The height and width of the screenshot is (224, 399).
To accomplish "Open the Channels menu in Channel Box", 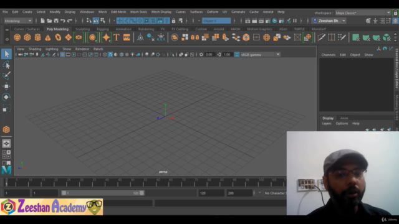I will (x=329, y=55).
